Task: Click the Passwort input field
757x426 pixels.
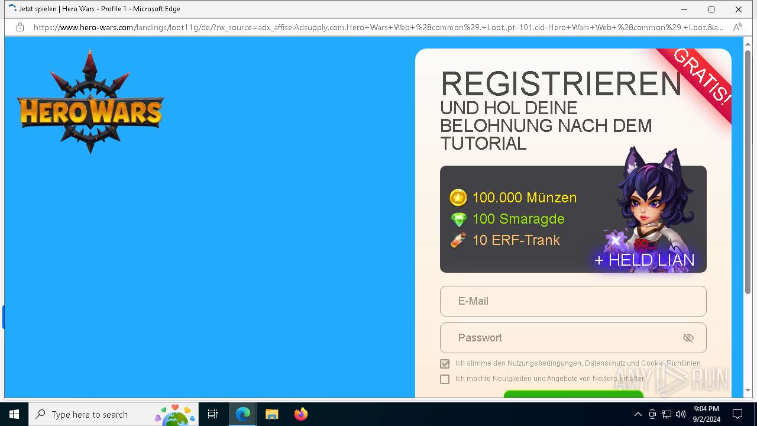Action: point(573,338)
